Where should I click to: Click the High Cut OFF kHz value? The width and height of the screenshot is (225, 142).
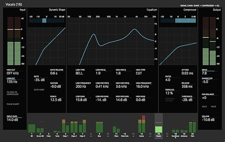(x=13, y=73)
